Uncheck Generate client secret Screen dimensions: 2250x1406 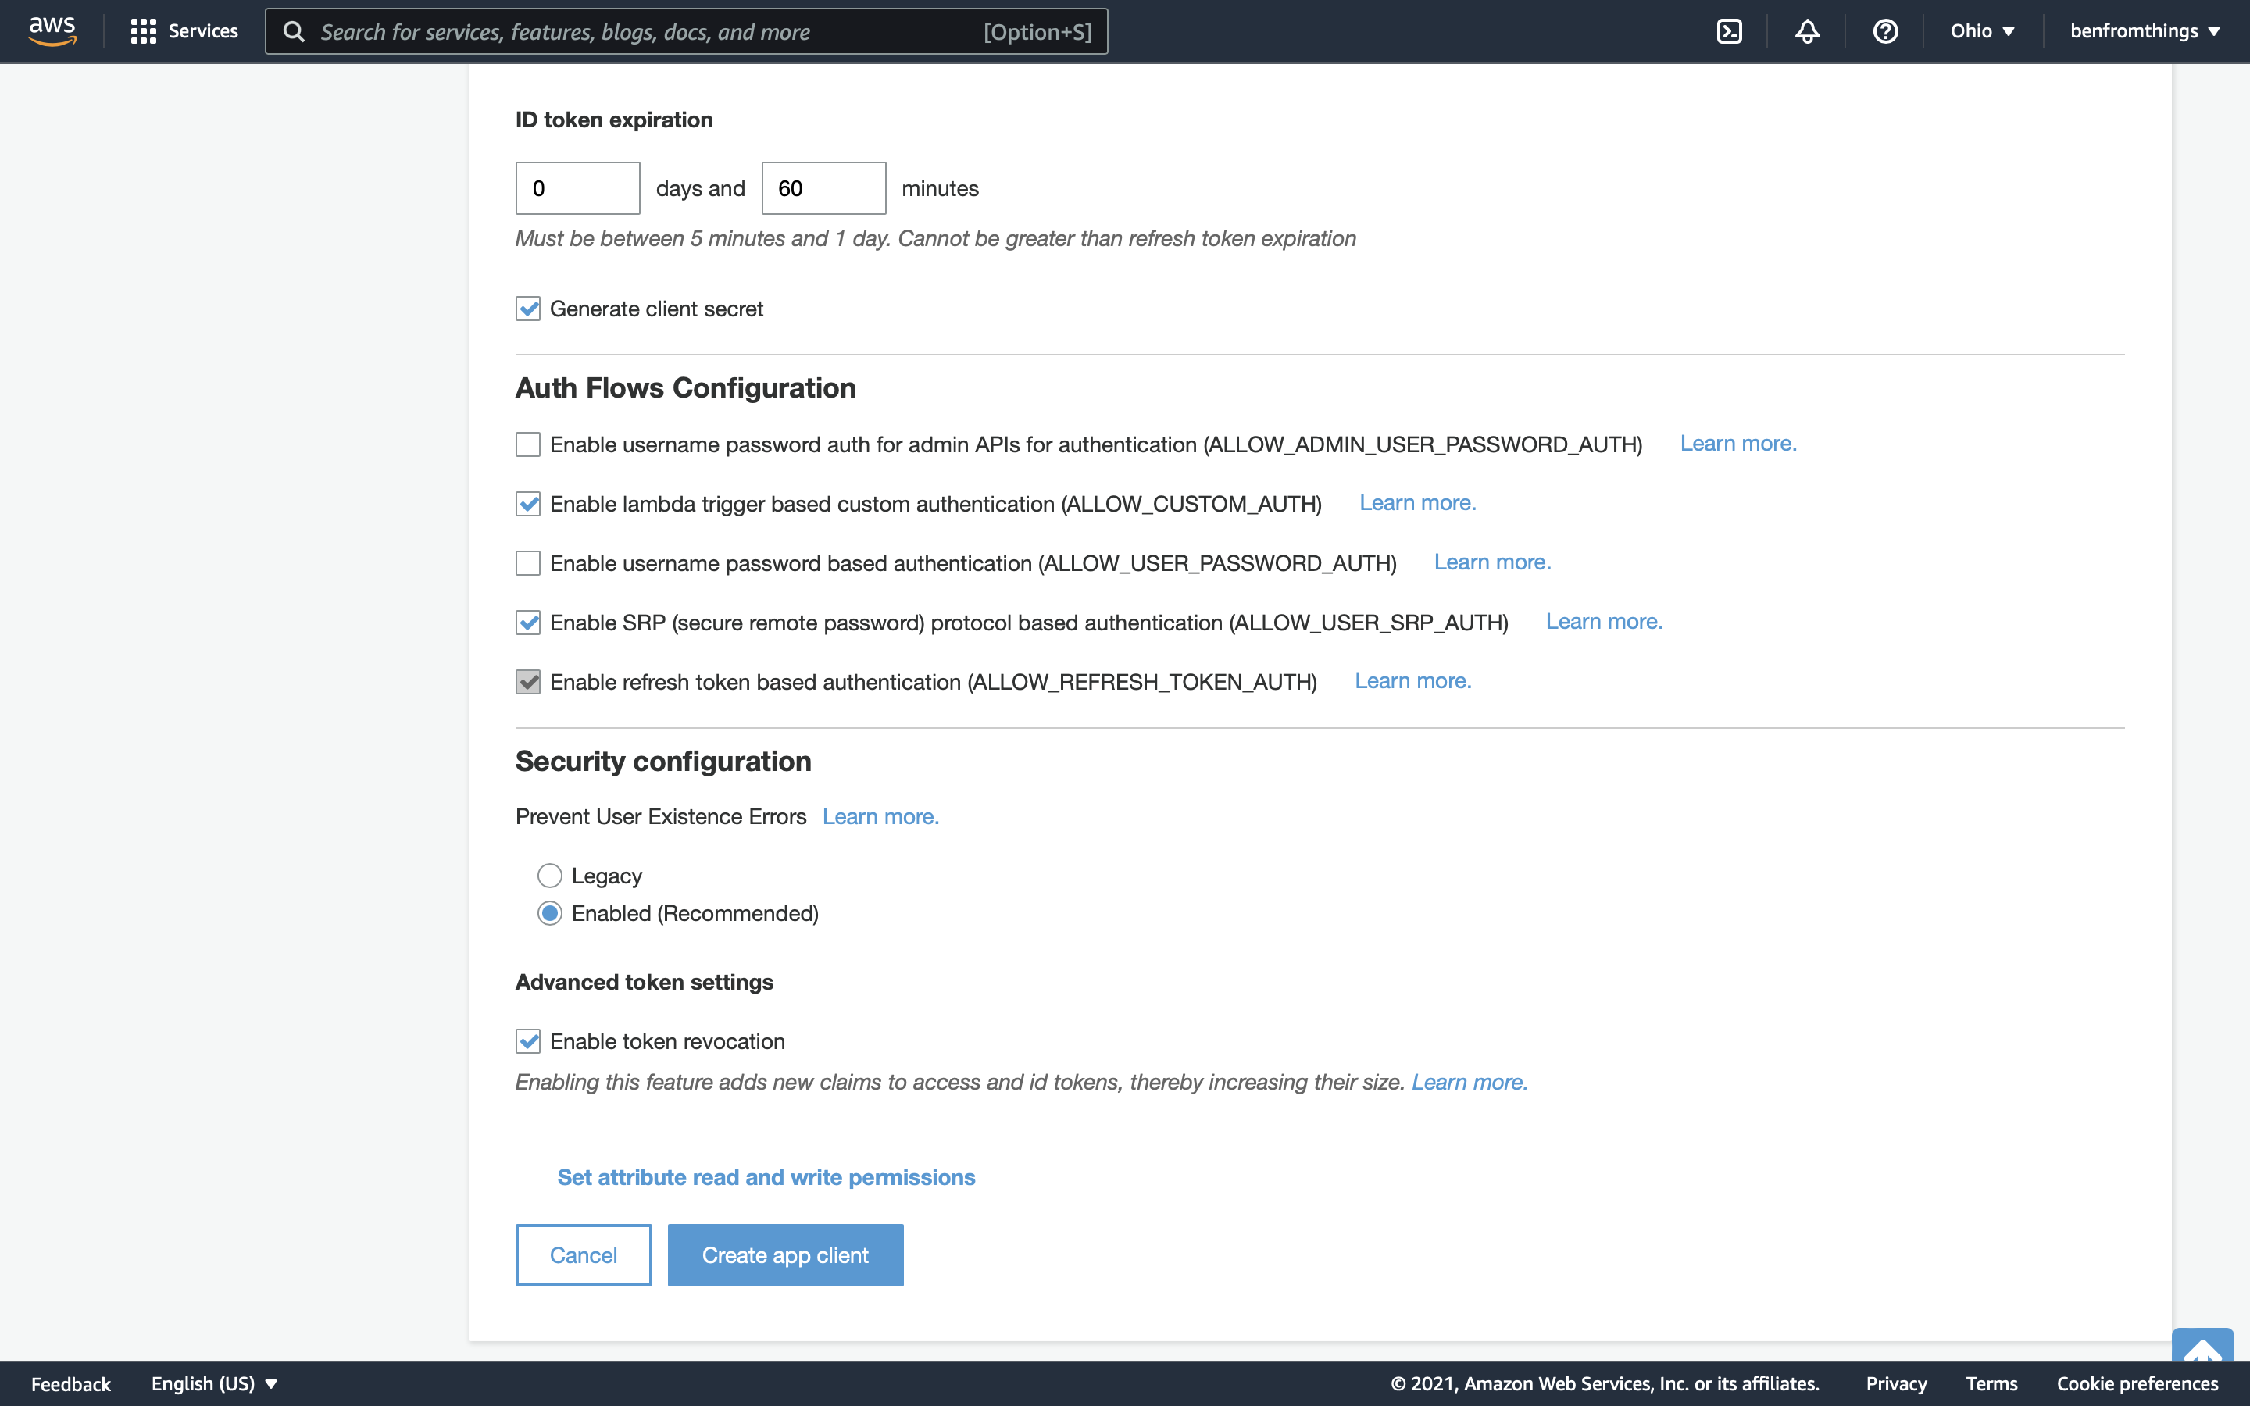pyautogui.click(x=528, y=309)
